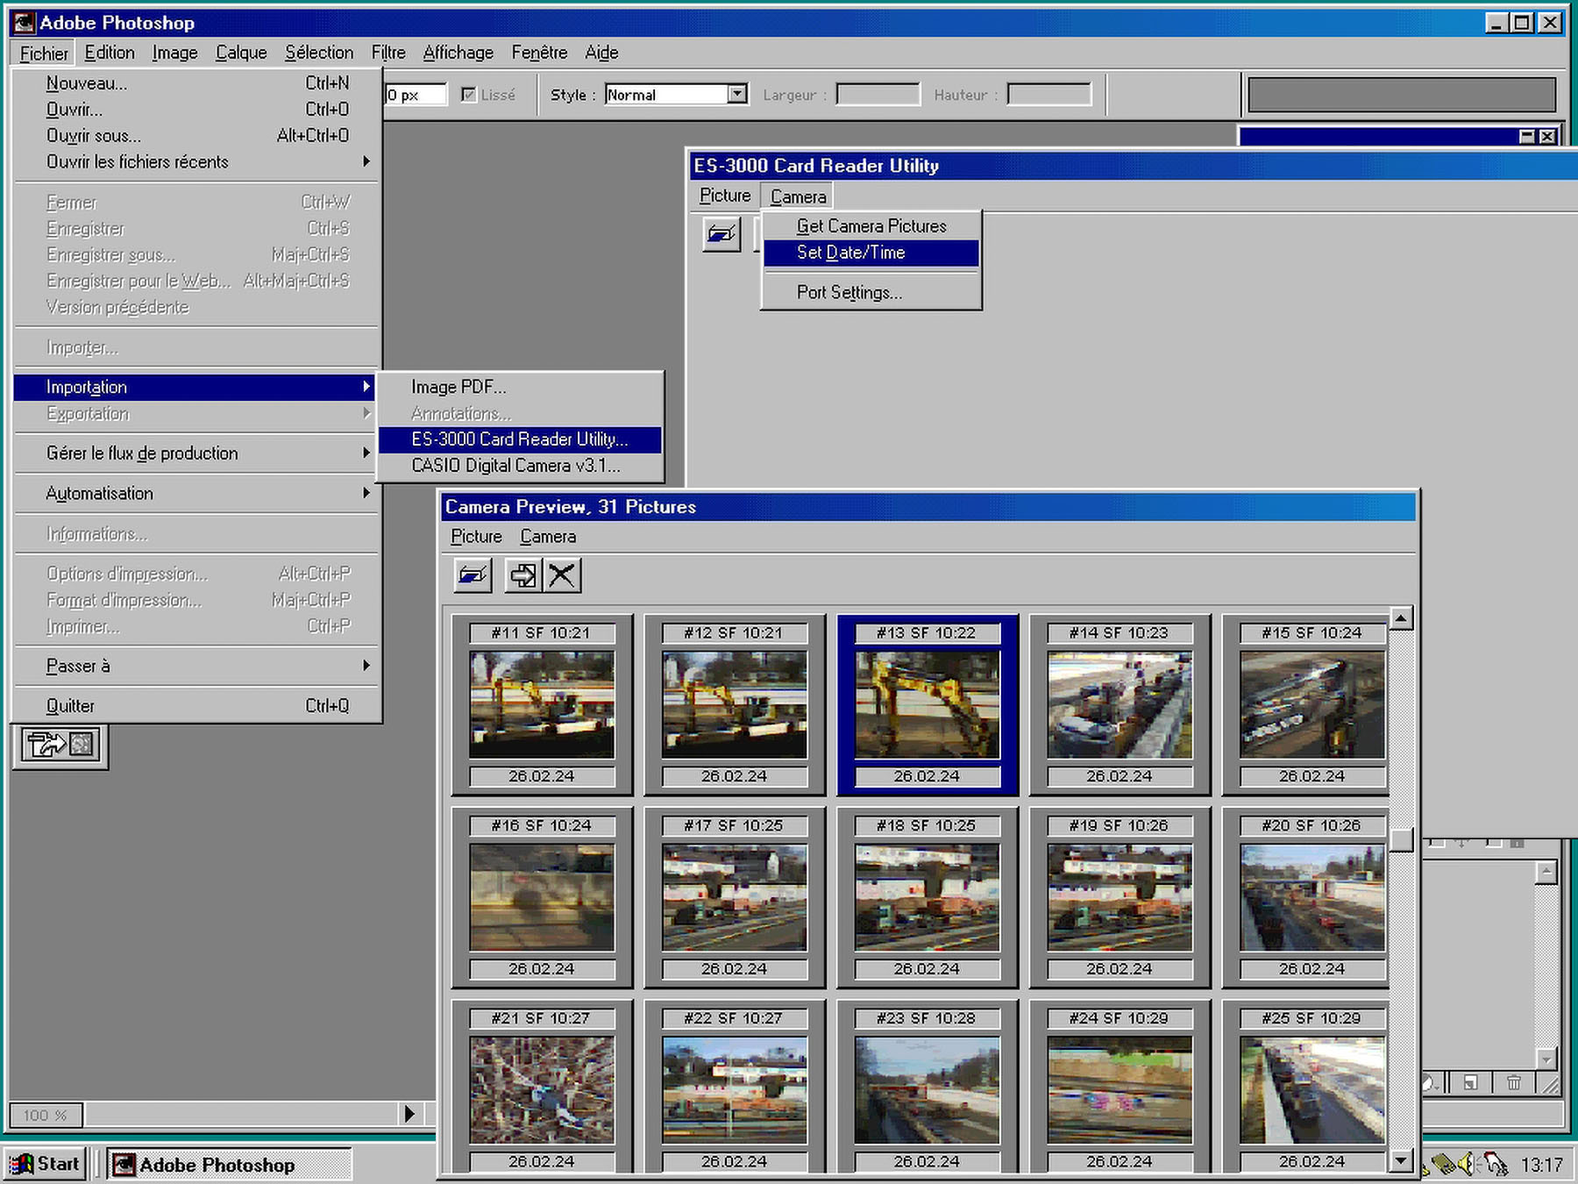Select Get Camera Pictures in Camera menu
Viewport: 1578px width, 1184px height.
coord(871,226)
